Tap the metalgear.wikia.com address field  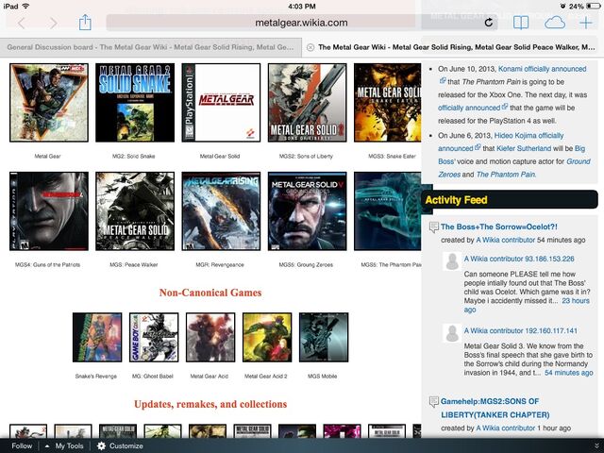tap(302, 23)
